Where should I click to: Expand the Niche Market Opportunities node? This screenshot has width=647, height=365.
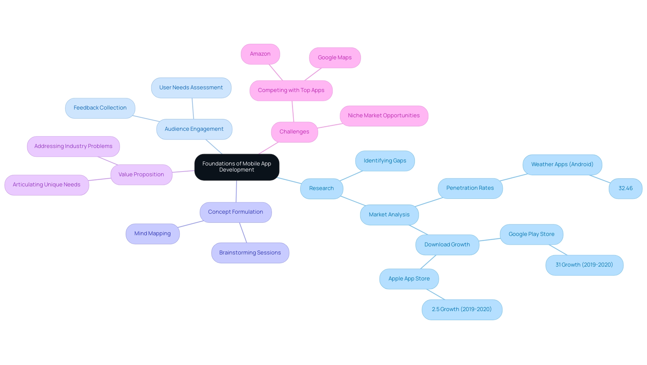(x=384, y=116)
